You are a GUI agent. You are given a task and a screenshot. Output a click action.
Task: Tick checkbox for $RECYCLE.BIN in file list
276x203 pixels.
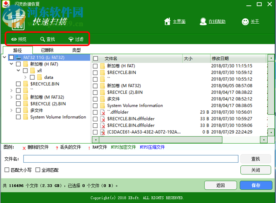(95, 73)
